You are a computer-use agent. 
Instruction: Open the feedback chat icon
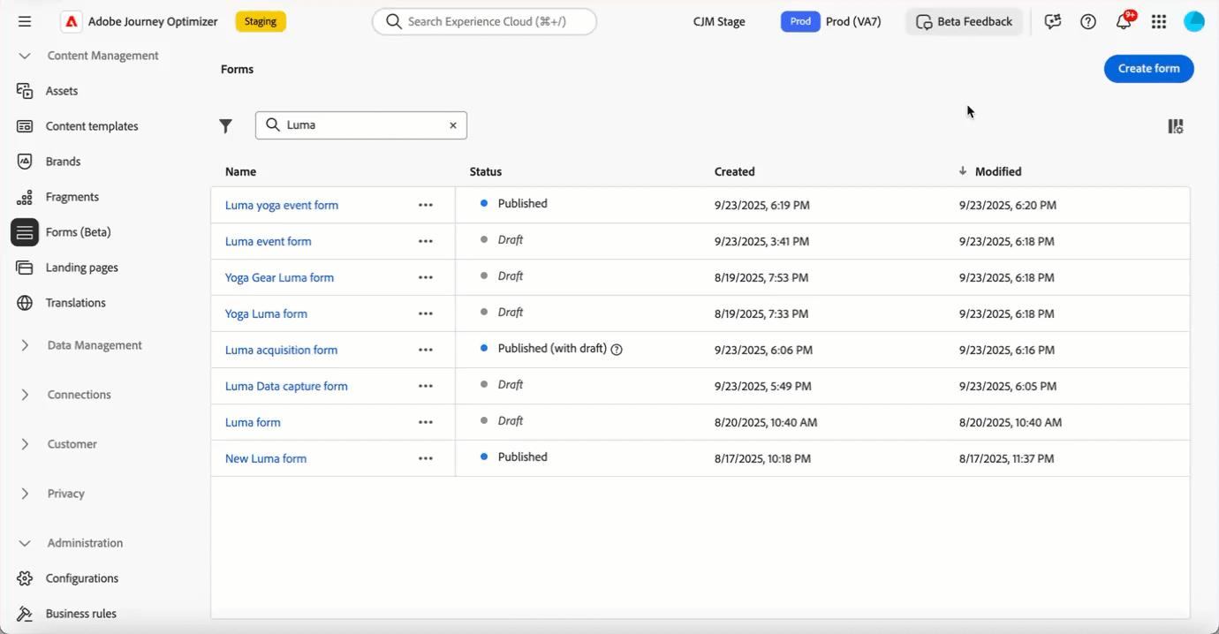tap(1052, 22)
